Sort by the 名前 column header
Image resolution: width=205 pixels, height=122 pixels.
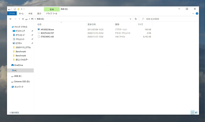coord(39,24)
